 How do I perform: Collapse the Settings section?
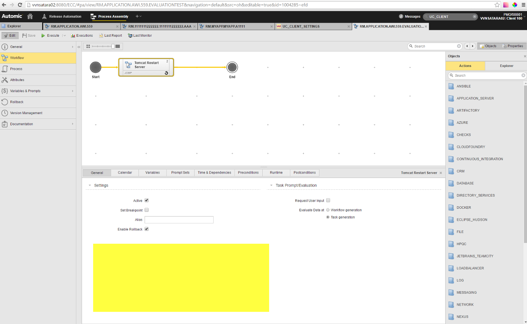[x=90, y=185]
